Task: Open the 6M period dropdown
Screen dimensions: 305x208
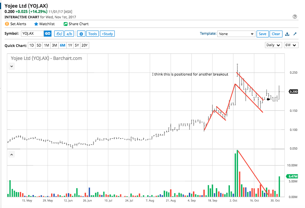Action: pyautogui.click(x=291, y=45)
